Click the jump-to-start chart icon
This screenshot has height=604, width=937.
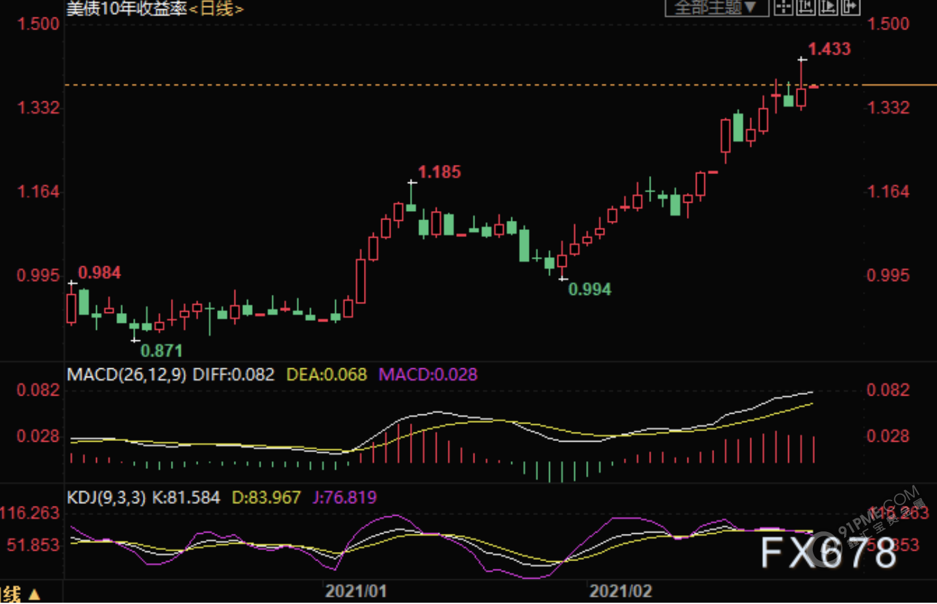[806, 7]
